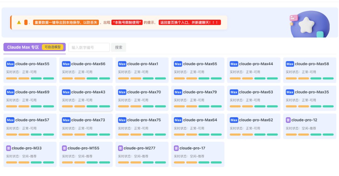Open the Claude Max 专区 tab

35,47
